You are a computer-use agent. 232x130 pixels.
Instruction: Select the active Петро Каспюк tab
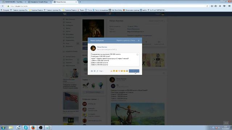point(65,2)
